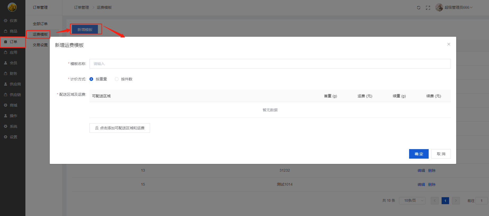Click the 订单管理 sidebar panel title
This screenshot has width=489, height=216.
coord(40,7)
